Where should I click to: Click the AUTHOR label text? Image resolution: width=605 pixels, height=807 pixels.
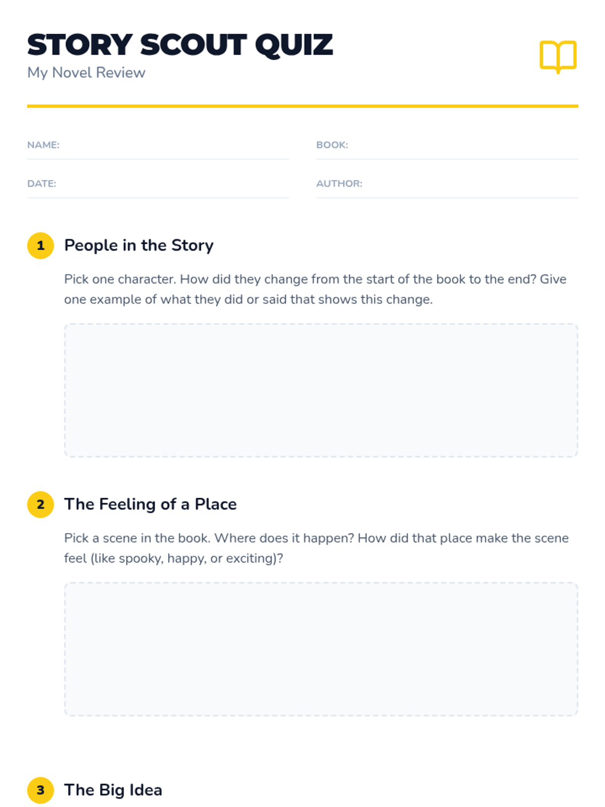[x=339, y=184]
